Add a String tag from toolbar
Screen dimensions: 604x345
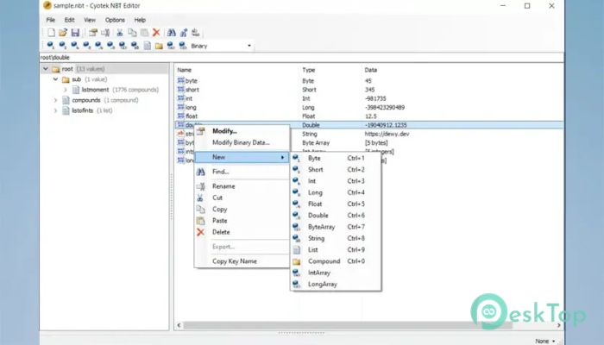(135, 46)
